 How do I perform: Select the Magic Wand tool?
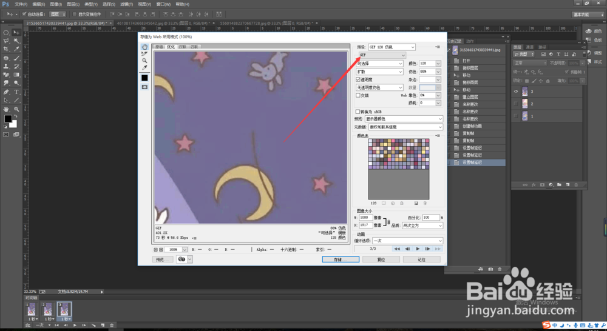[16, 41]
